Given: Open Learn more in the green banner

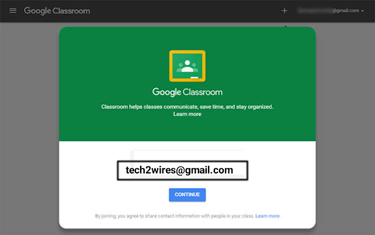Looking at the screenshot, I should [187, 114].
